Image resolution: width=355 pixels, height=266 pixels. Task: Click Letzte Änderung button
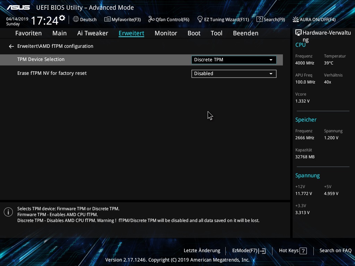coord(202,250)
